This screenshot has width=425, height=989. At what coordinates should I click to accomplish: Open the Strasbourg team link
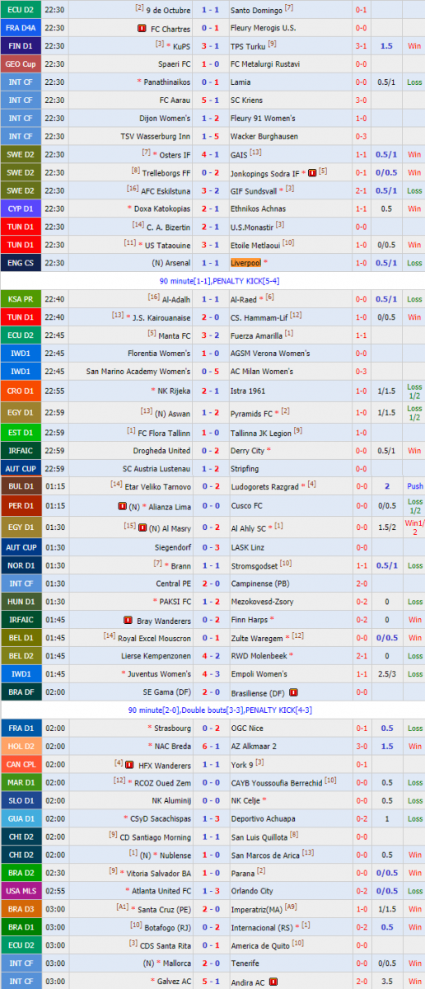pyautogui.click(x=173, y=729)
